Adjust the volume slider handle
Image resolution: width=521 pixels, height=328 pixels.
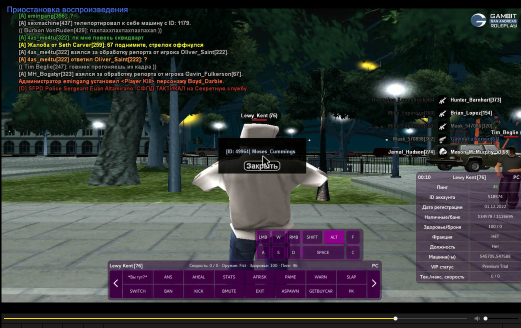point(485,318)
